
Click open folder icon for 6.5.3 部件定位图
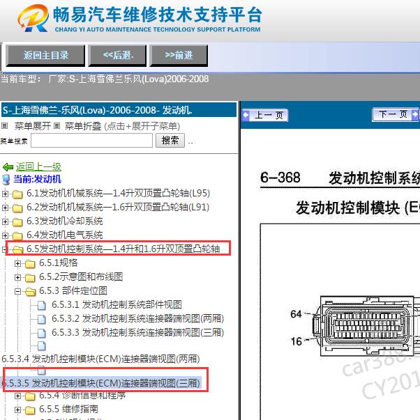click(30, 292)
